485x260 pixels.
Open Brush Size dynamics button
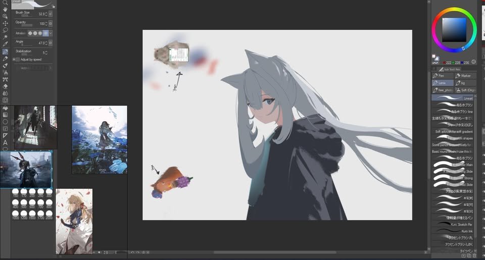pos(51,14)
